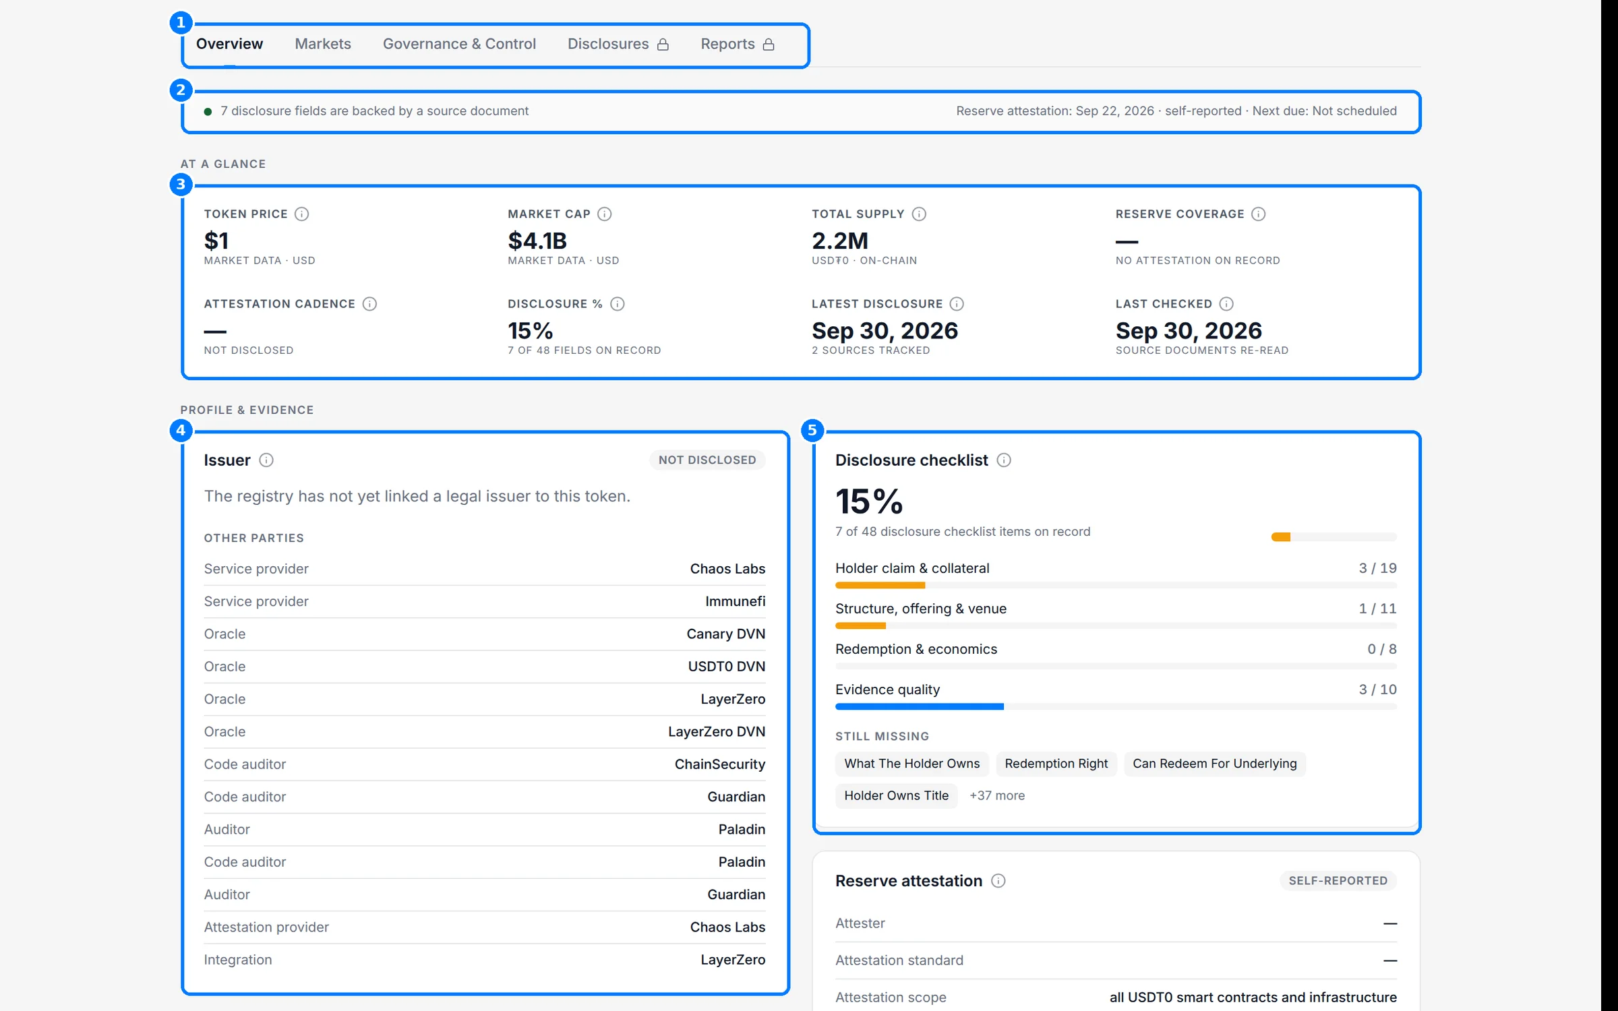Screen dimensions: 1618x1011
Task: Click the Attestation scope value text
Action: coord(1253,998)
